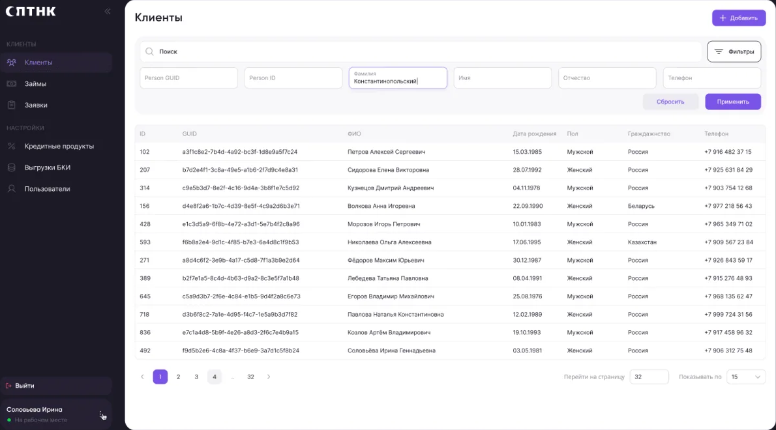Open Выгрузки БКИ section

point(57,167)
